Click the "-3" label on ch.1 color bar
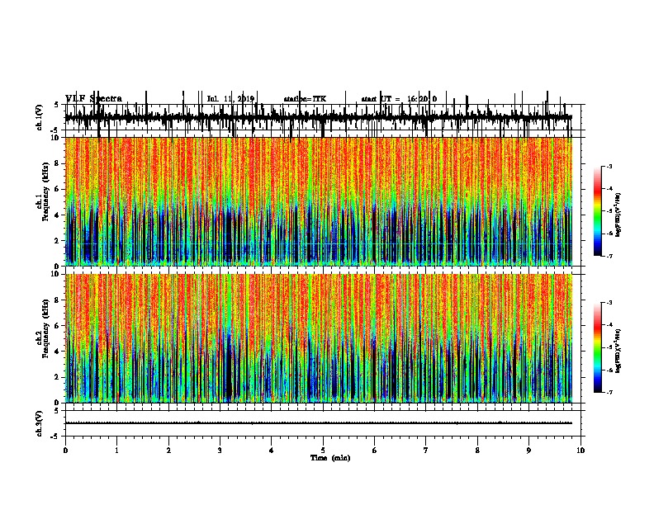This screenshot has width=654, height=505. coord(609,167)
